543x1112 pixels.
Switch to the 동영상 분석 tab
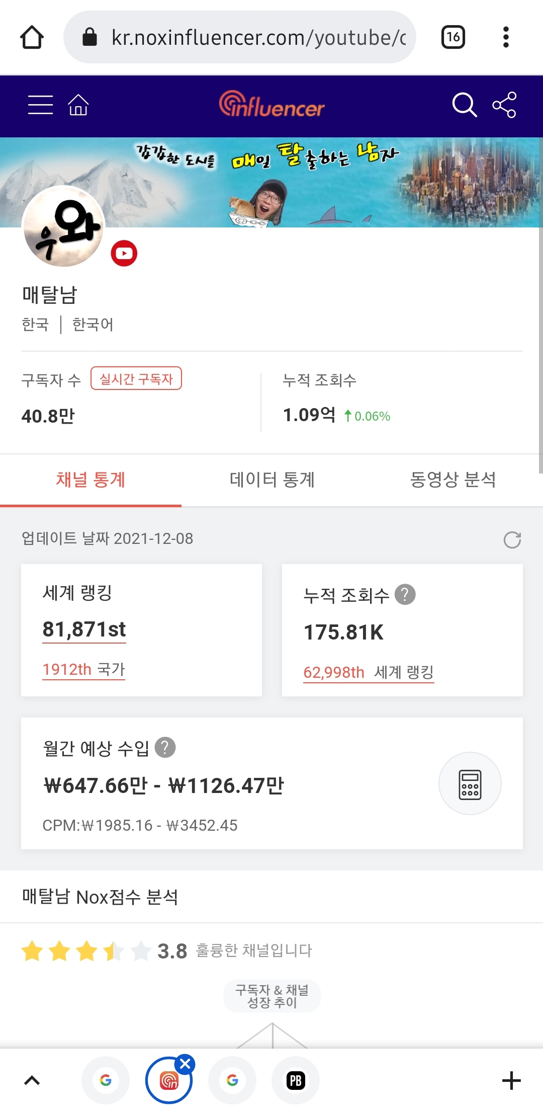(453, 480)
